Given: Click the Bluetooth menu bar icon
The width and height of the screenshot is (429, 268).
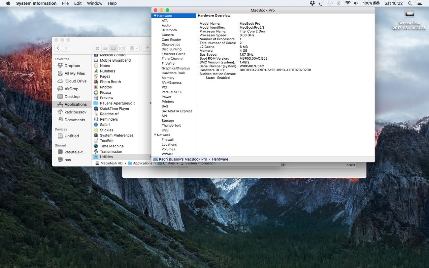Looking at the screenshot, I should [339, 3].
